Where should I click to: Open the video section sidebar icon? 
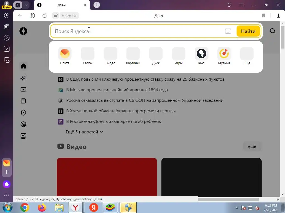click(23, 89)
